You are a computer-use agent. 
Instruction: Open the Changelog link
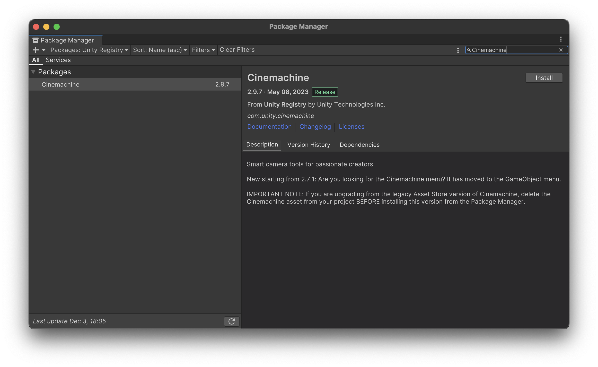point(315,127)
